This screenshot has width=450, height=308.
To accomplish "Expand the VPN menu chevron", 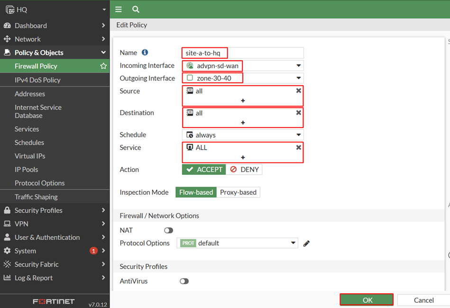I will (103, 224).
